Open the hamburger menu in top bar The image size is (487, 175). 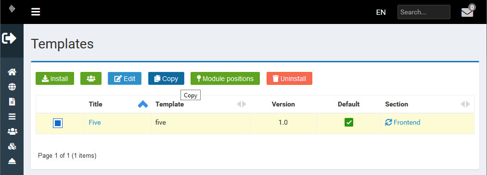(x=36, y=12)
